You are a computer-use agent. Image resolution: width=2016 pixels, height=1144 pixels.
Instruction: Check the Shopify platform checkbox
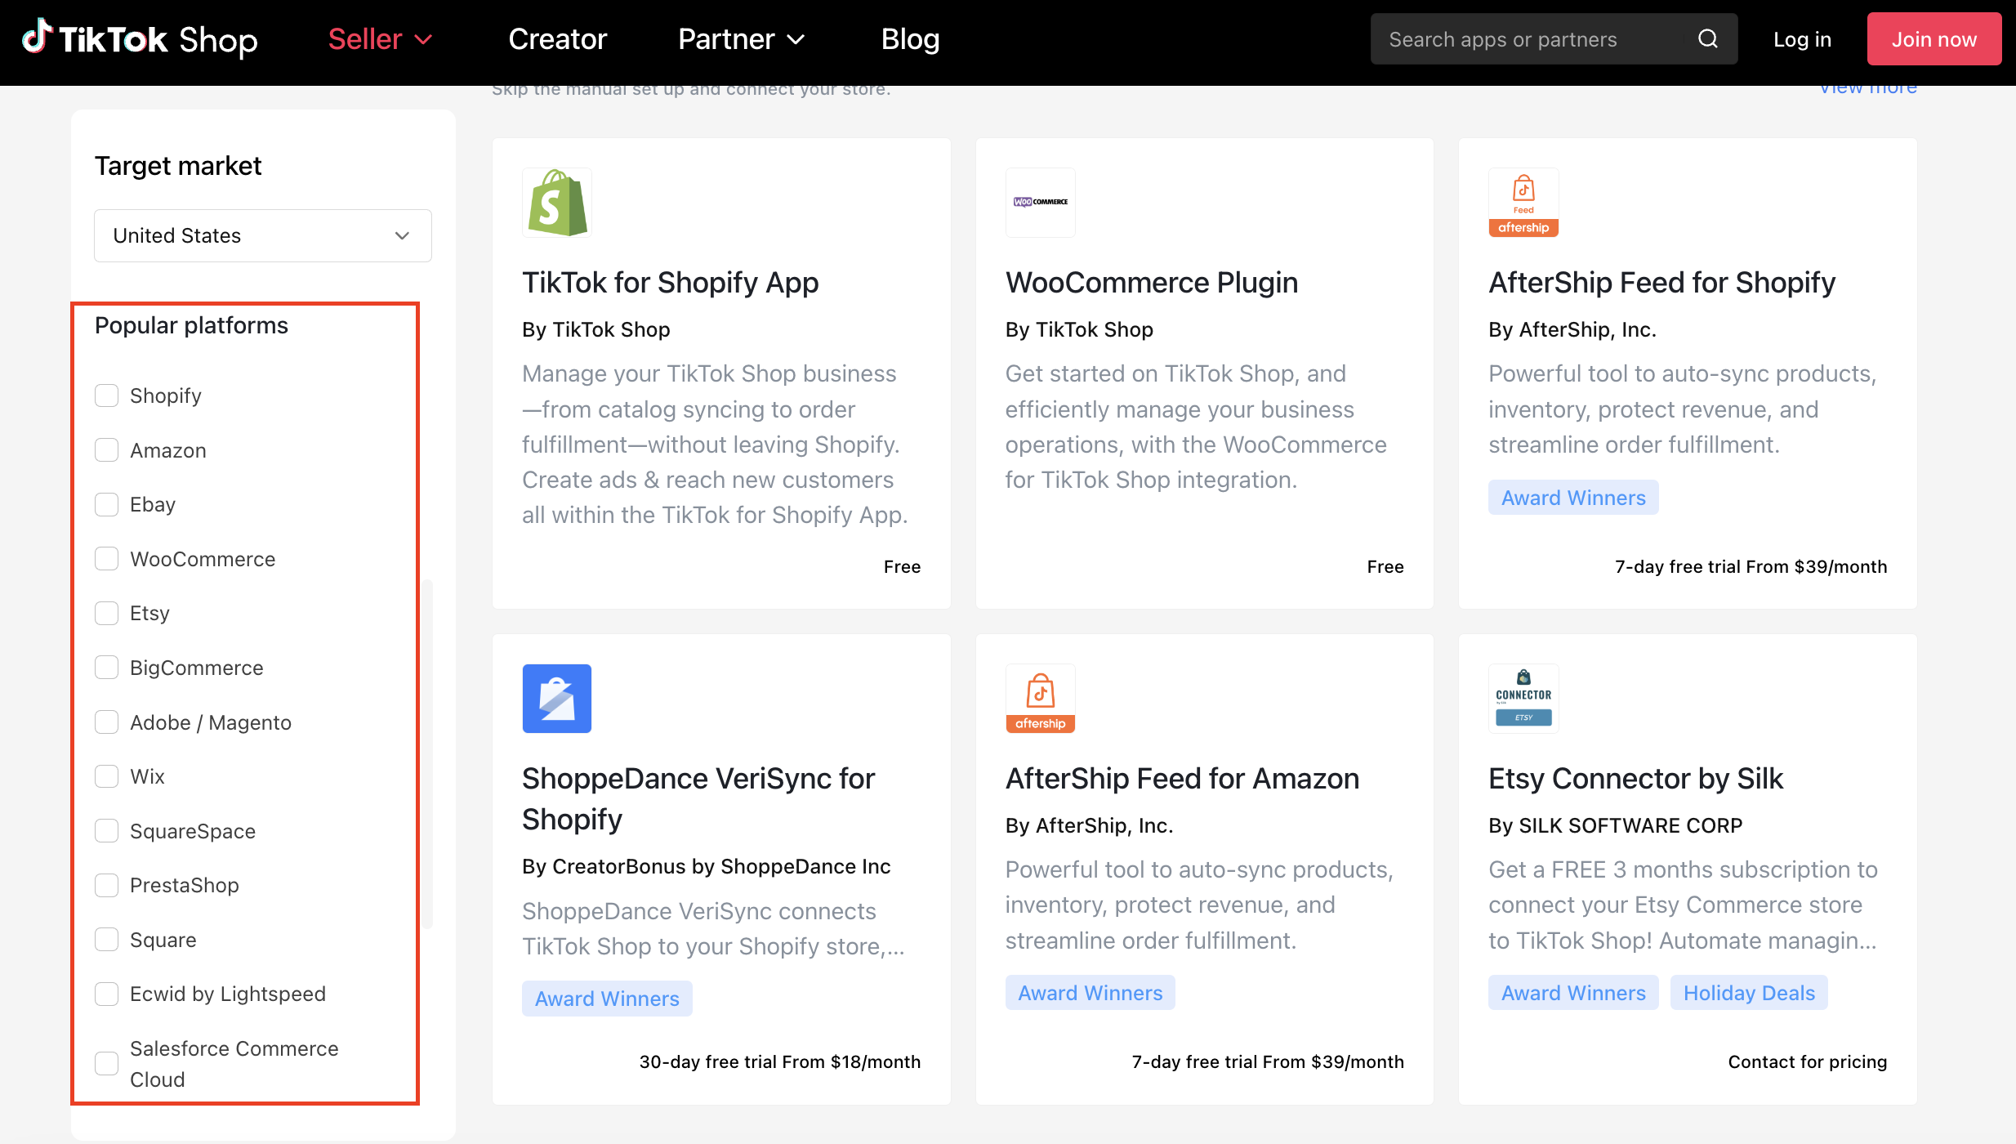click(x=106, y=395)
